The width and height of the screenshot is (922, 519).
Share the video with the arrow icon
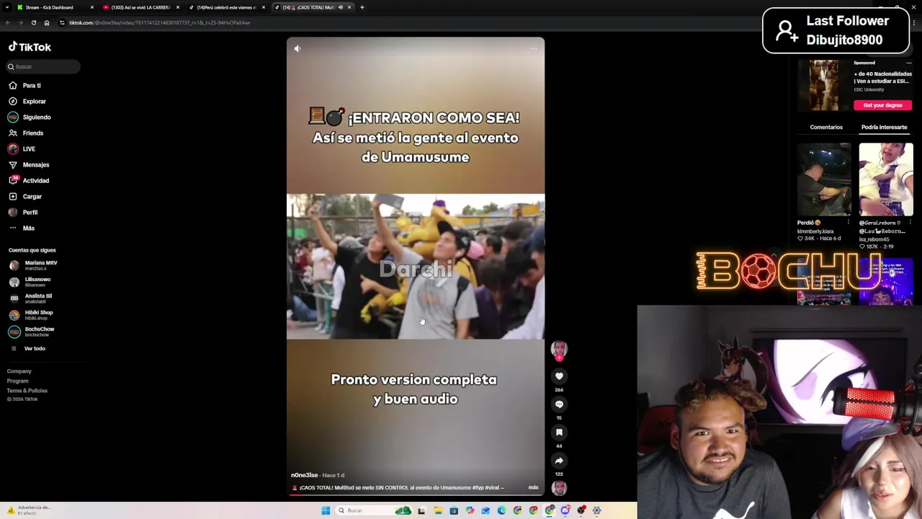pos(559,461)
